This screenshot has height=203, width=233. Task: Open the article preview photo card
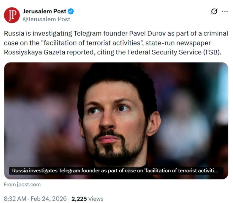click(116, 121)
